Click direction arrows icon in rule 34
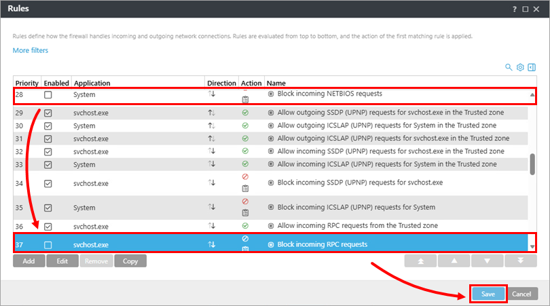The image size is (550, 306). (211, 183)
